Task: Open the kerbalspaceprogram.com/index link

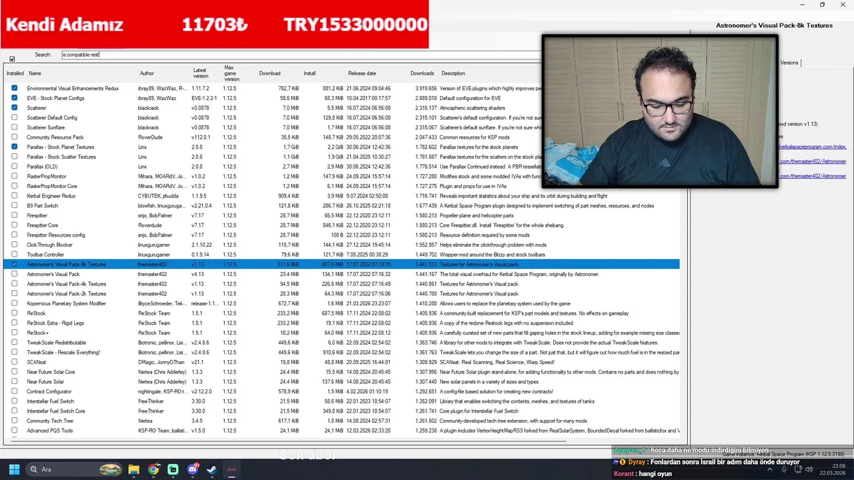Action: [812, 147]
